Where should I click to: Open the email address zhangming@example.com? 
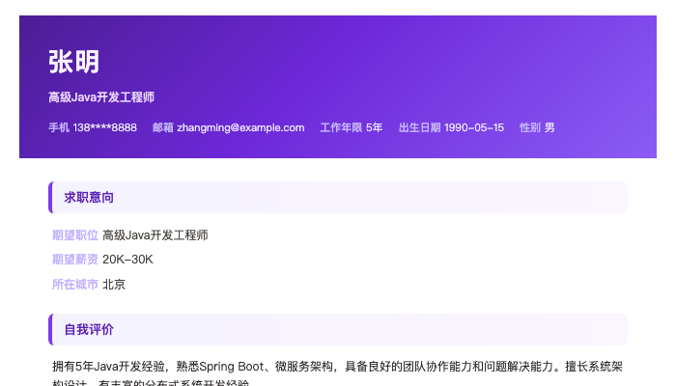pyautogui.click(x=240, y=127)
